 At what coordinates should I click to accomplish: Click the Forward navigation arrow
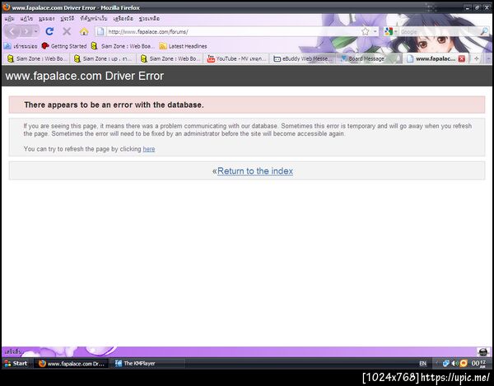[x=26, y=31]
